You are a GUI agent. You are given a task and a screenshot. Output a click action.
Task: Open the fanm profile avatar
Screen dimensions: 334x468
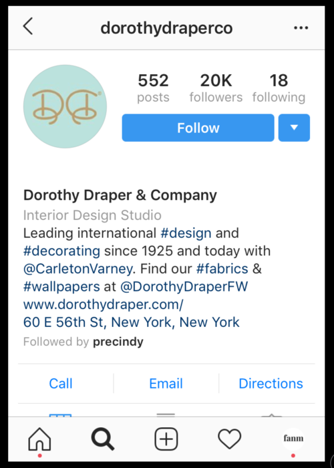[x=293, y=439]
